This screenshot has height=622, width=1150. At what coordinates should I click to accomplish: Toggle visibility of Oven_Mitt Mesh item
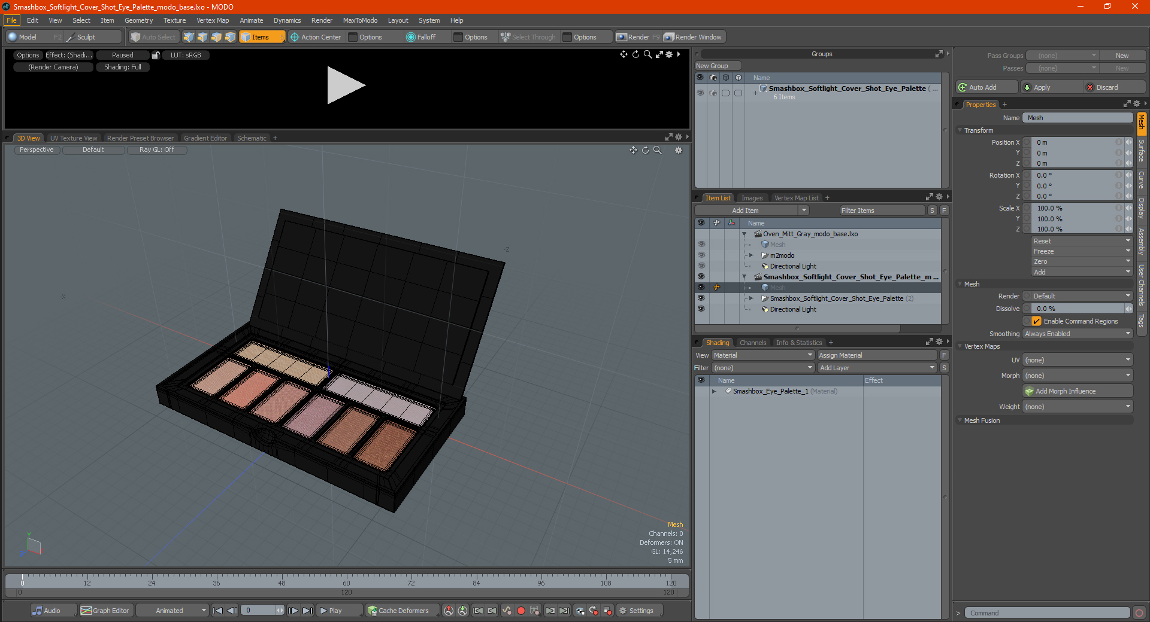[x=701, y=245]
